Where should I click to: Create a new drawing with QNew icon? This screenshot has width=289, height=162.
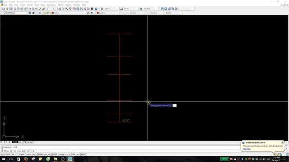4,9
